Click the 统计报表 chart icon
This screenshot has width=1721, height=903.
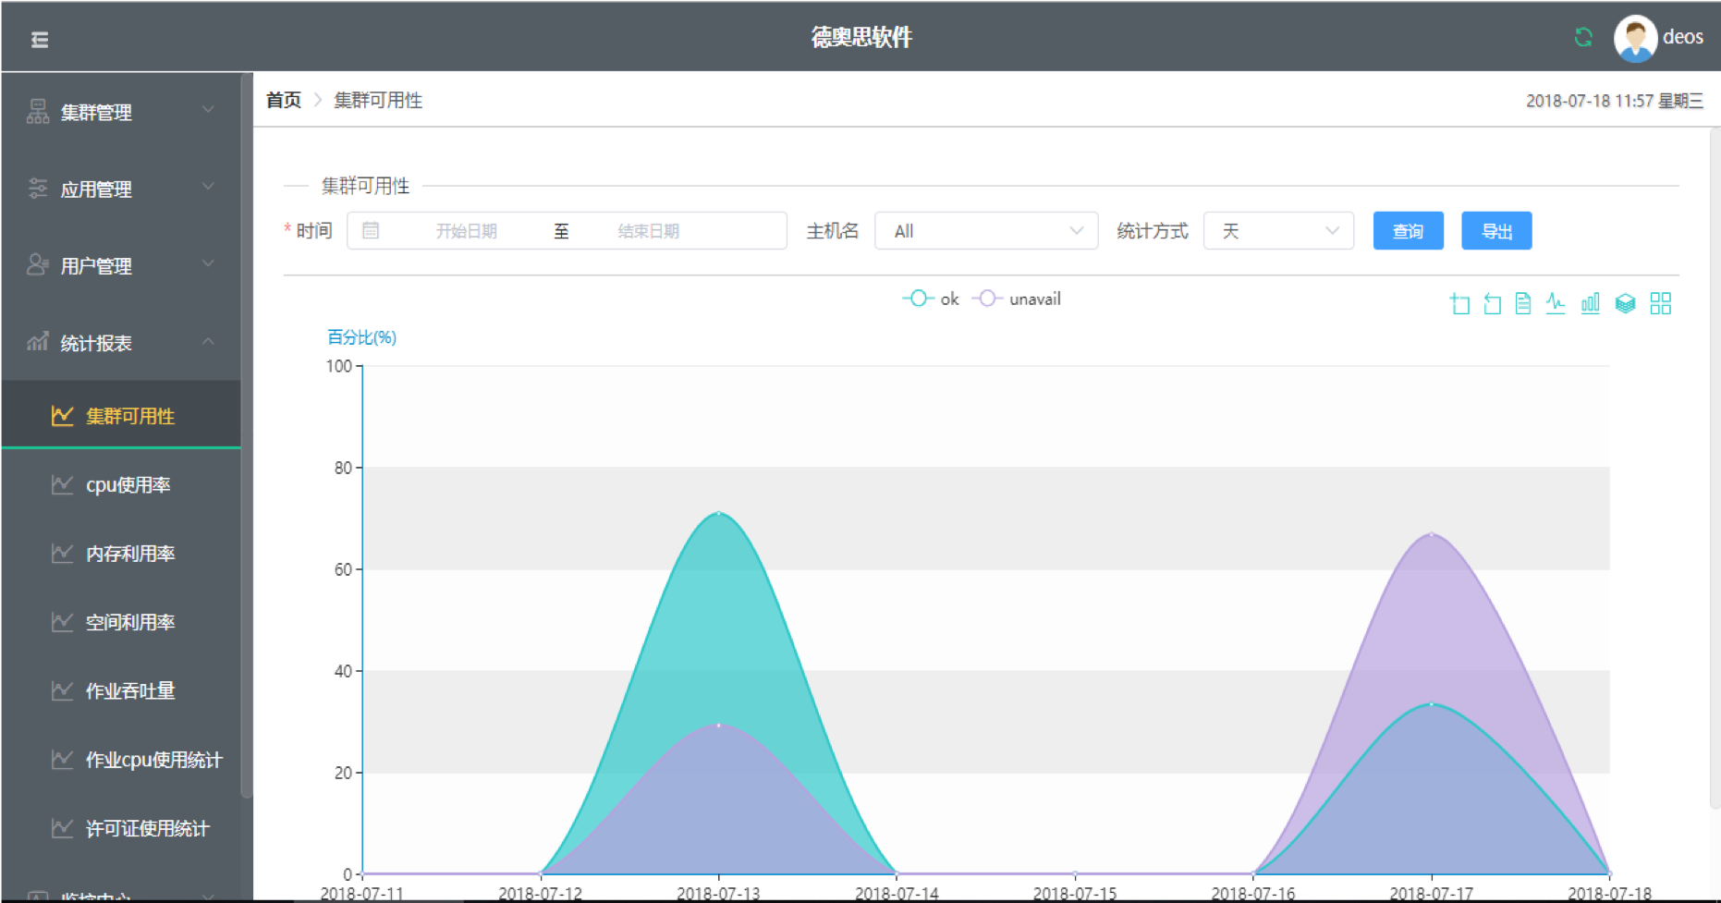coord(38,342)
